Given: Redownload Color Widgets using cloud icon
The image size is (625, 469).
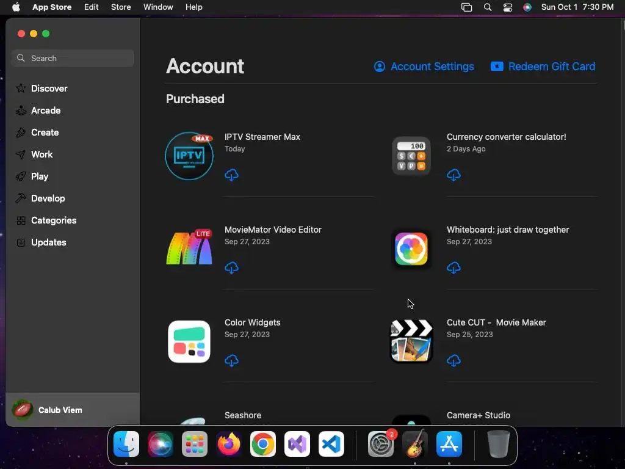Looking at the screenshot, I should [x=231, y=360].
